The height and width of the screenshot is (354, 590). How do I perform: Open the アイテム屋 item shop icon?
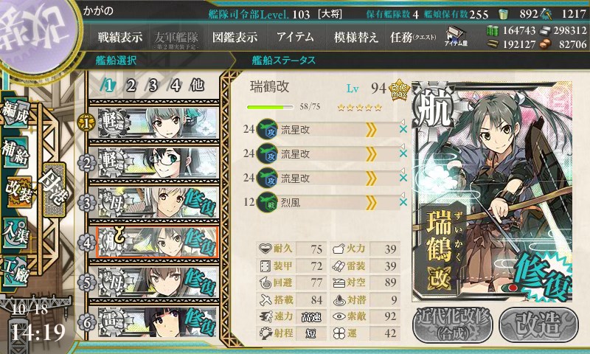tap(456, 36)
